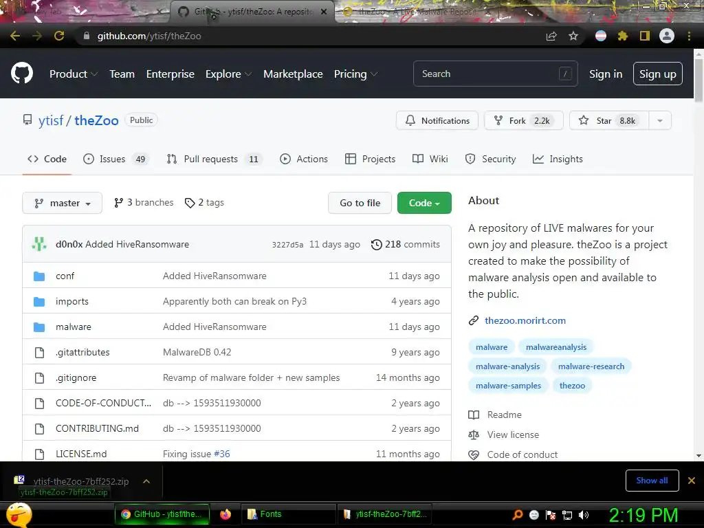Screen dimensions: 704x528
Task: Click the .gitattributes file icon
Action: coord(39,353)
